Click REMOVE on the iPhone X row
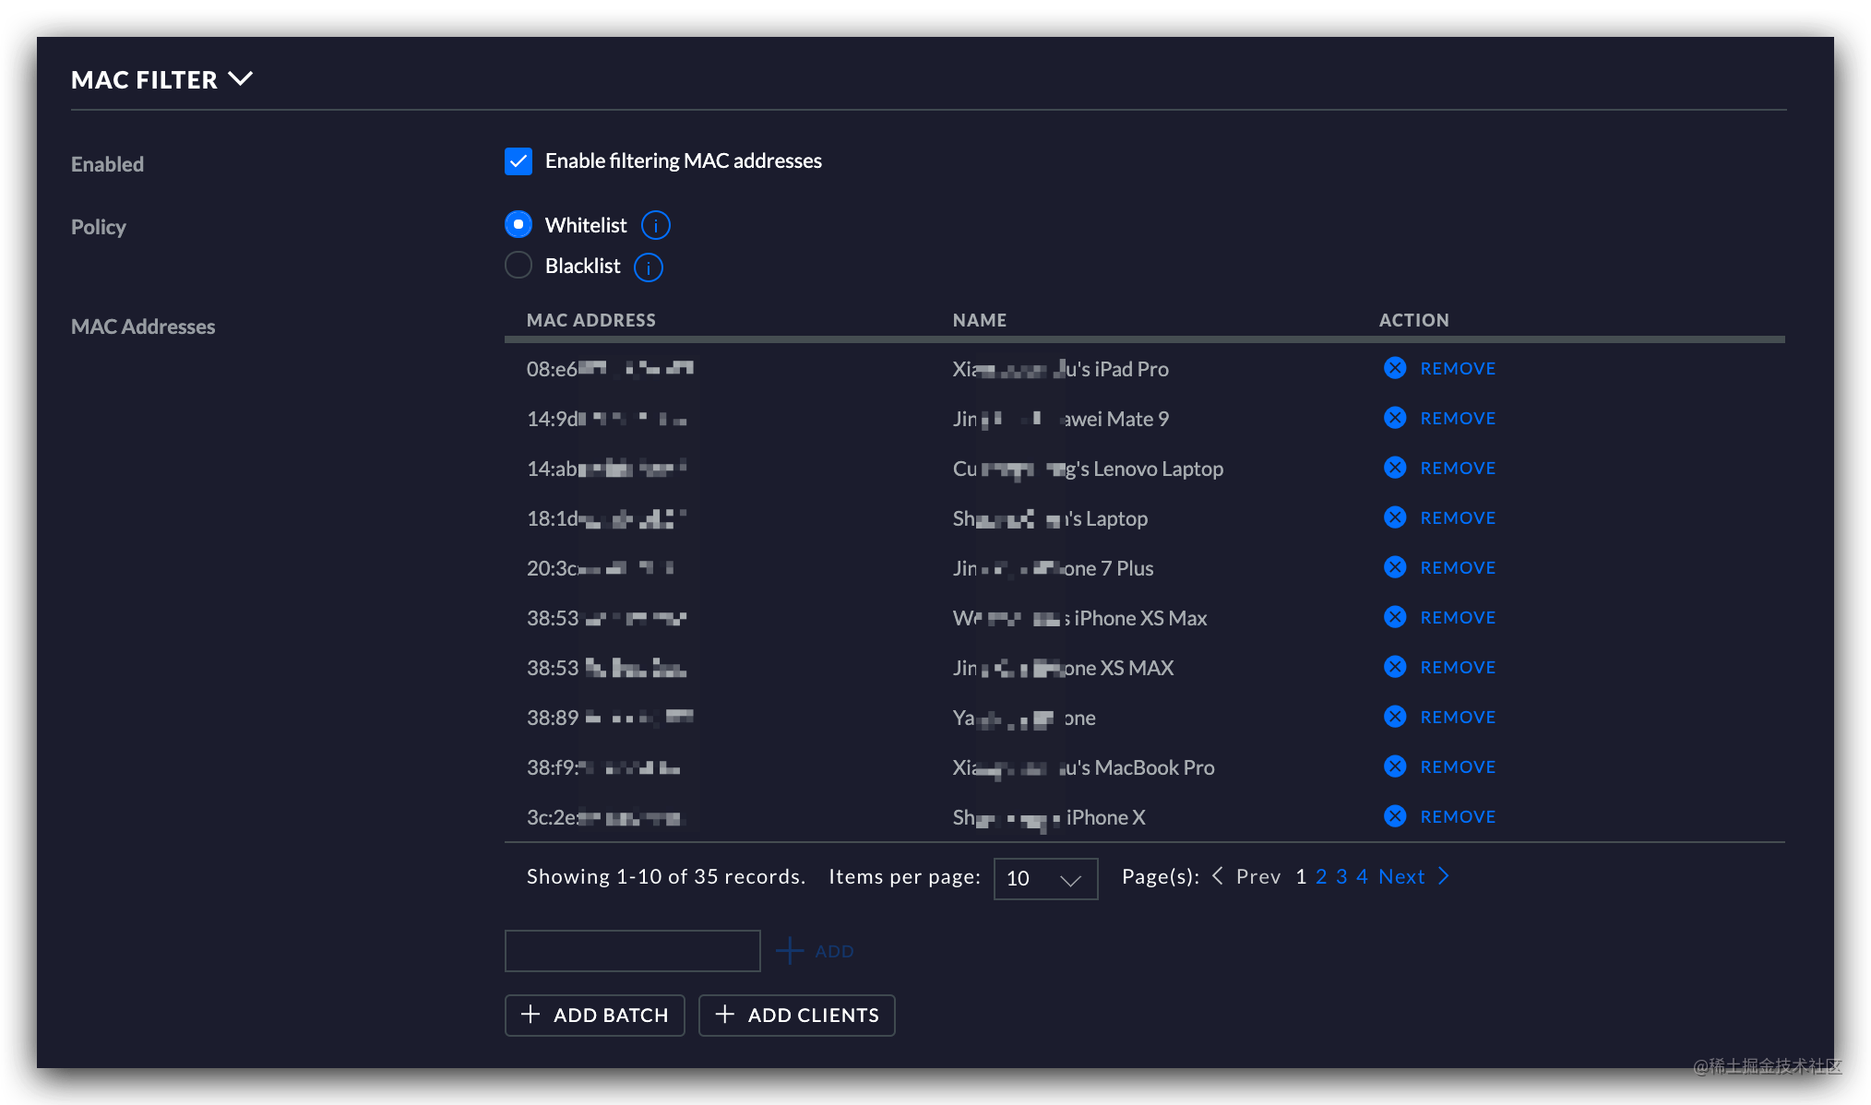1871x1105 pixels. (x=1457, y=815)
